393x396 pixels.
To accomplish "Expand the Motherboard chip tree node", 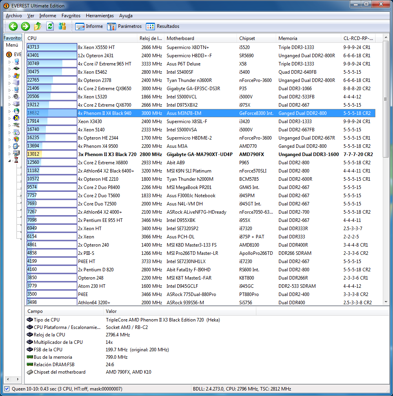I will (10, 69).
